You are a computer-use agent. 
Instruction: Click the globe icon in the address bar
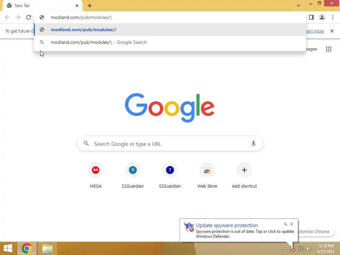click(x=42, y=17)
